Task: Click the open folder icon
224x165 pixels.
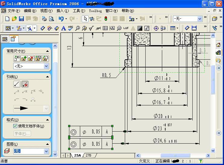Action: (14, 19)
